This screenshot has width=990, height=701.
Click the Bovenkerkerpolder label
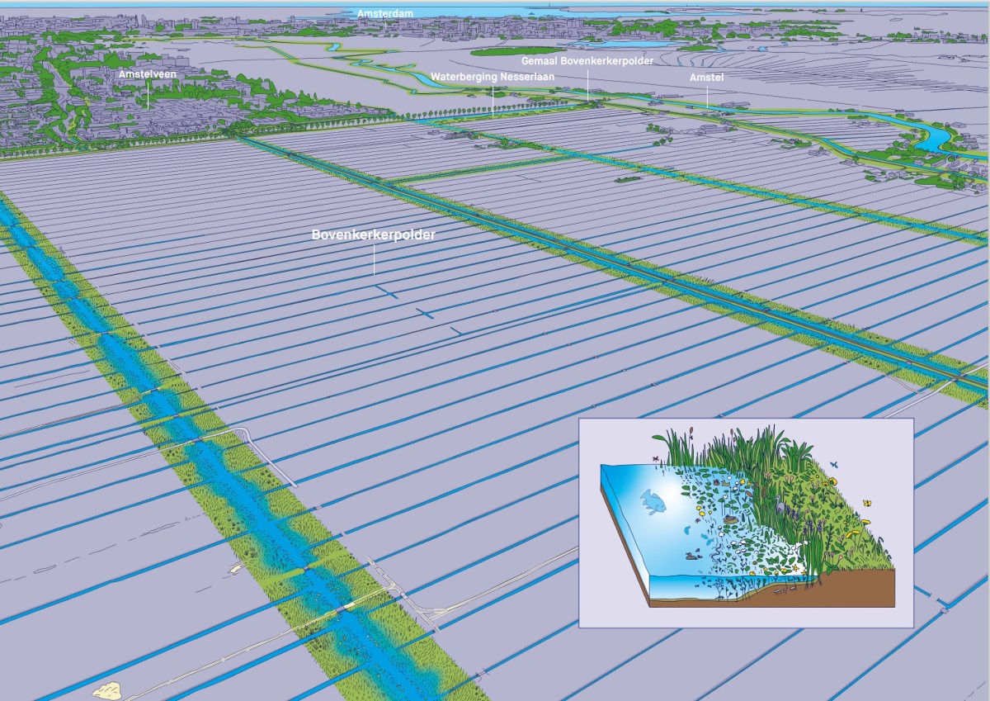click(x=373, y=235)
